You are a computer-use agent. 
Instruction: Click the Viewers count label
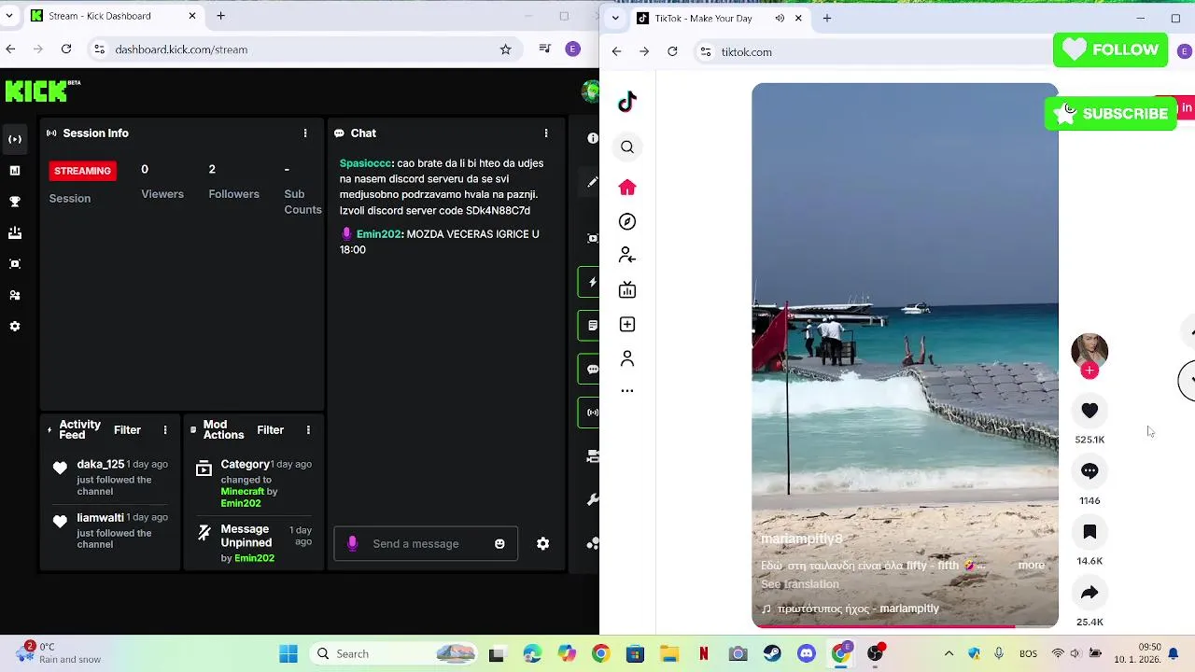(x=162, y=194)
